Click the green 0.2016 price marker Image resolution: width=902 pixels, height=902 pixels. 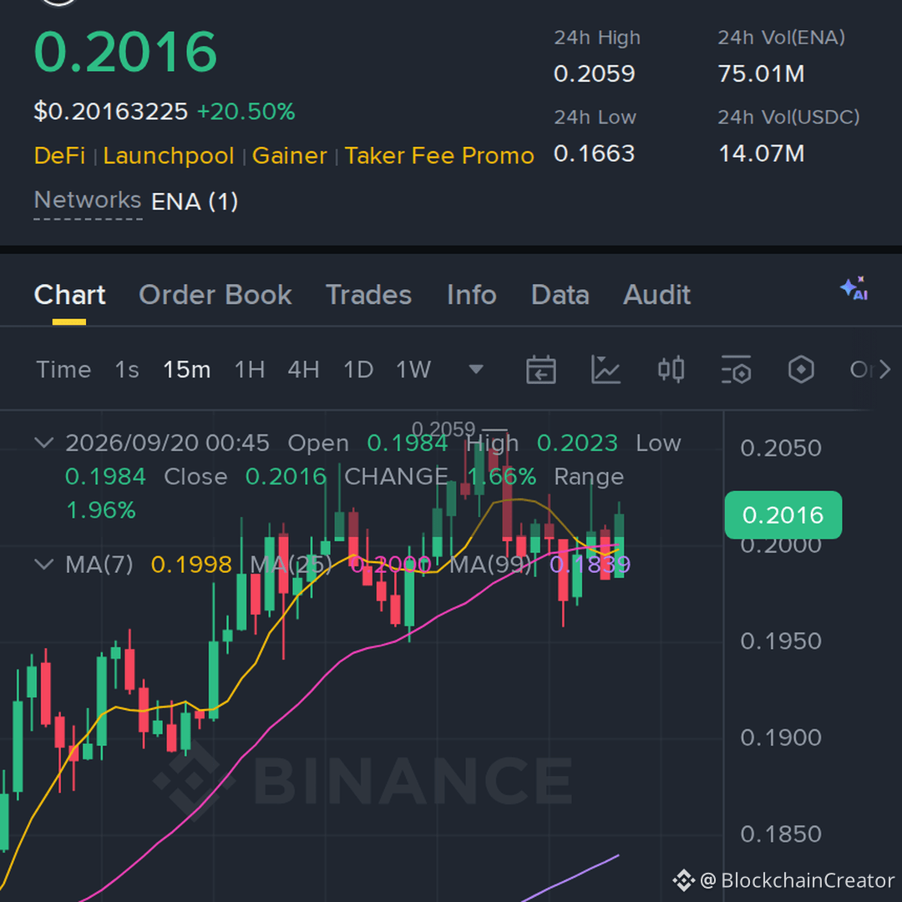click(783, 514)
